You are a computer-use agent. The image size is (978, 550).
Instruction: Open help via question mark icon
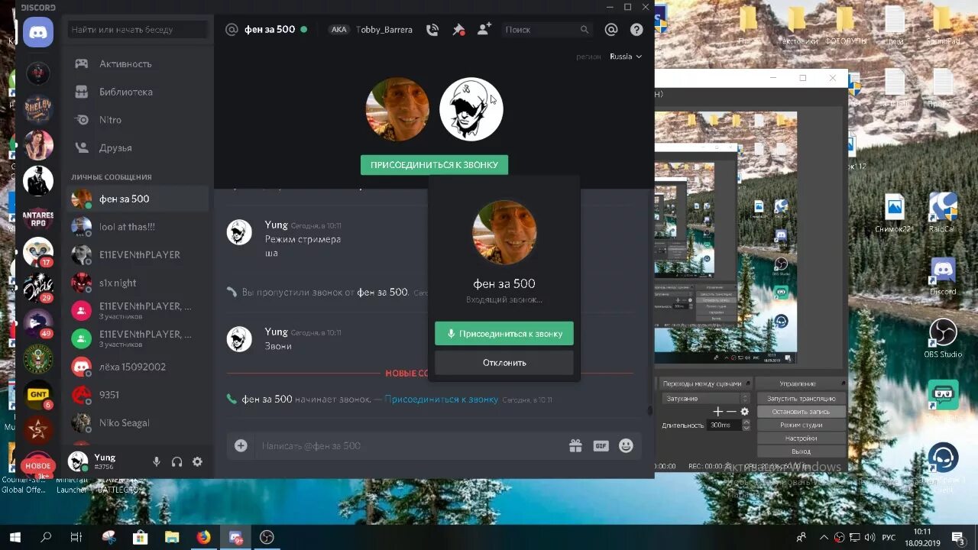636,30
